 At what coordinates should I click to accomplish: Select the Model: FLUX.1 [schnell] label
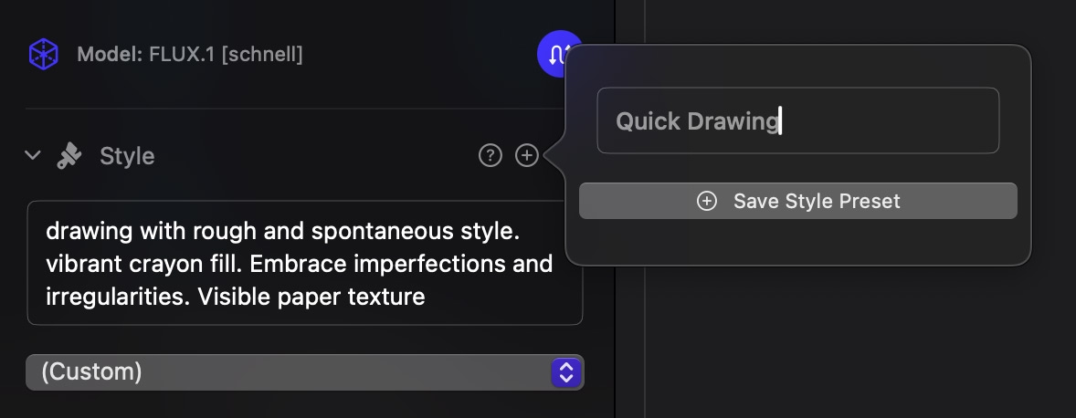click(189, 54)
